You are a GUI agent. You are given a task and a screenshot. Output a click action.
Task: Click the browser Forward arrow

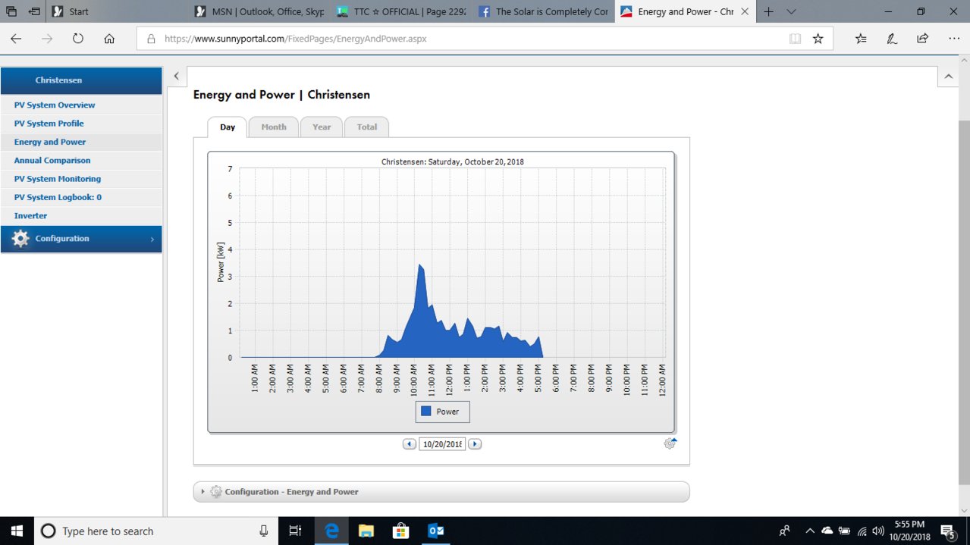click(47, 39)
